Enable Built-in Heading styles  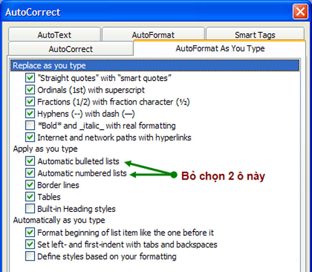[x=30, y=209]
